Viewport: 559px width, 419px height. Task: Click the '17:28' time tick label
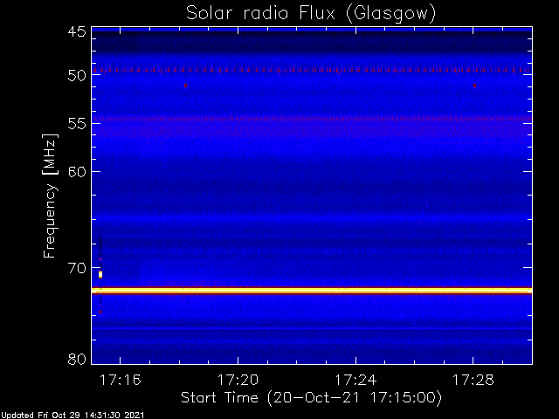pyautogui.click(x=473, y=380)
